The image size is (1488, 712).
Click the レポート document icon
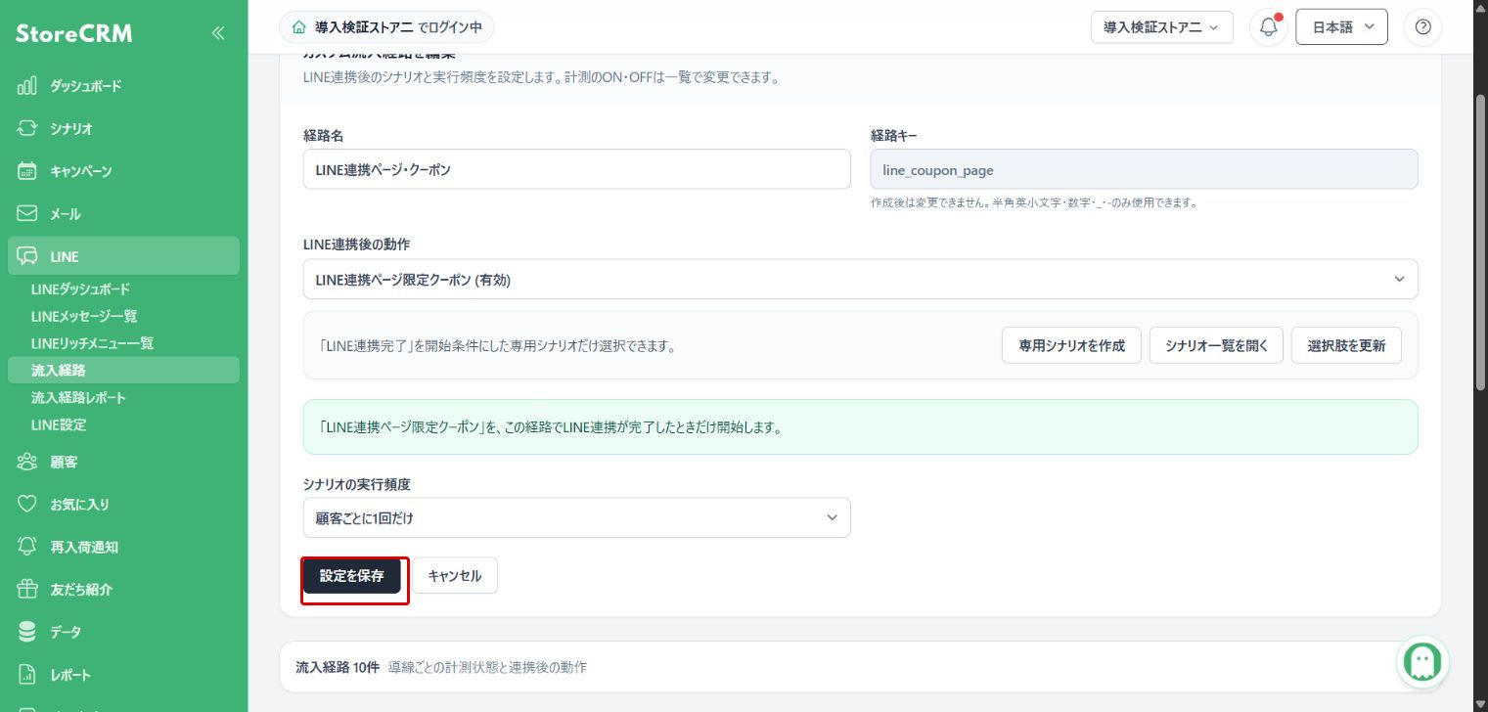point(27,675)
